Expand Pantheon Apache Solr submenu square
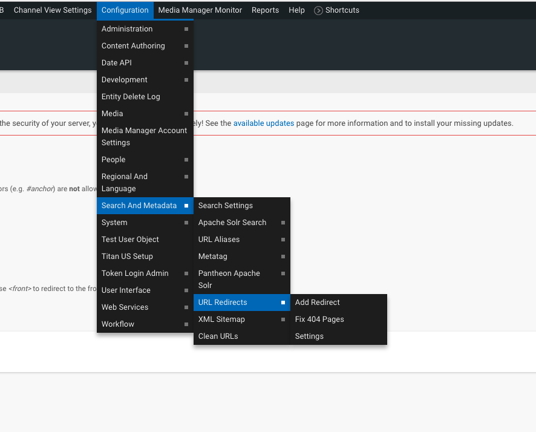 click(283, 273)
